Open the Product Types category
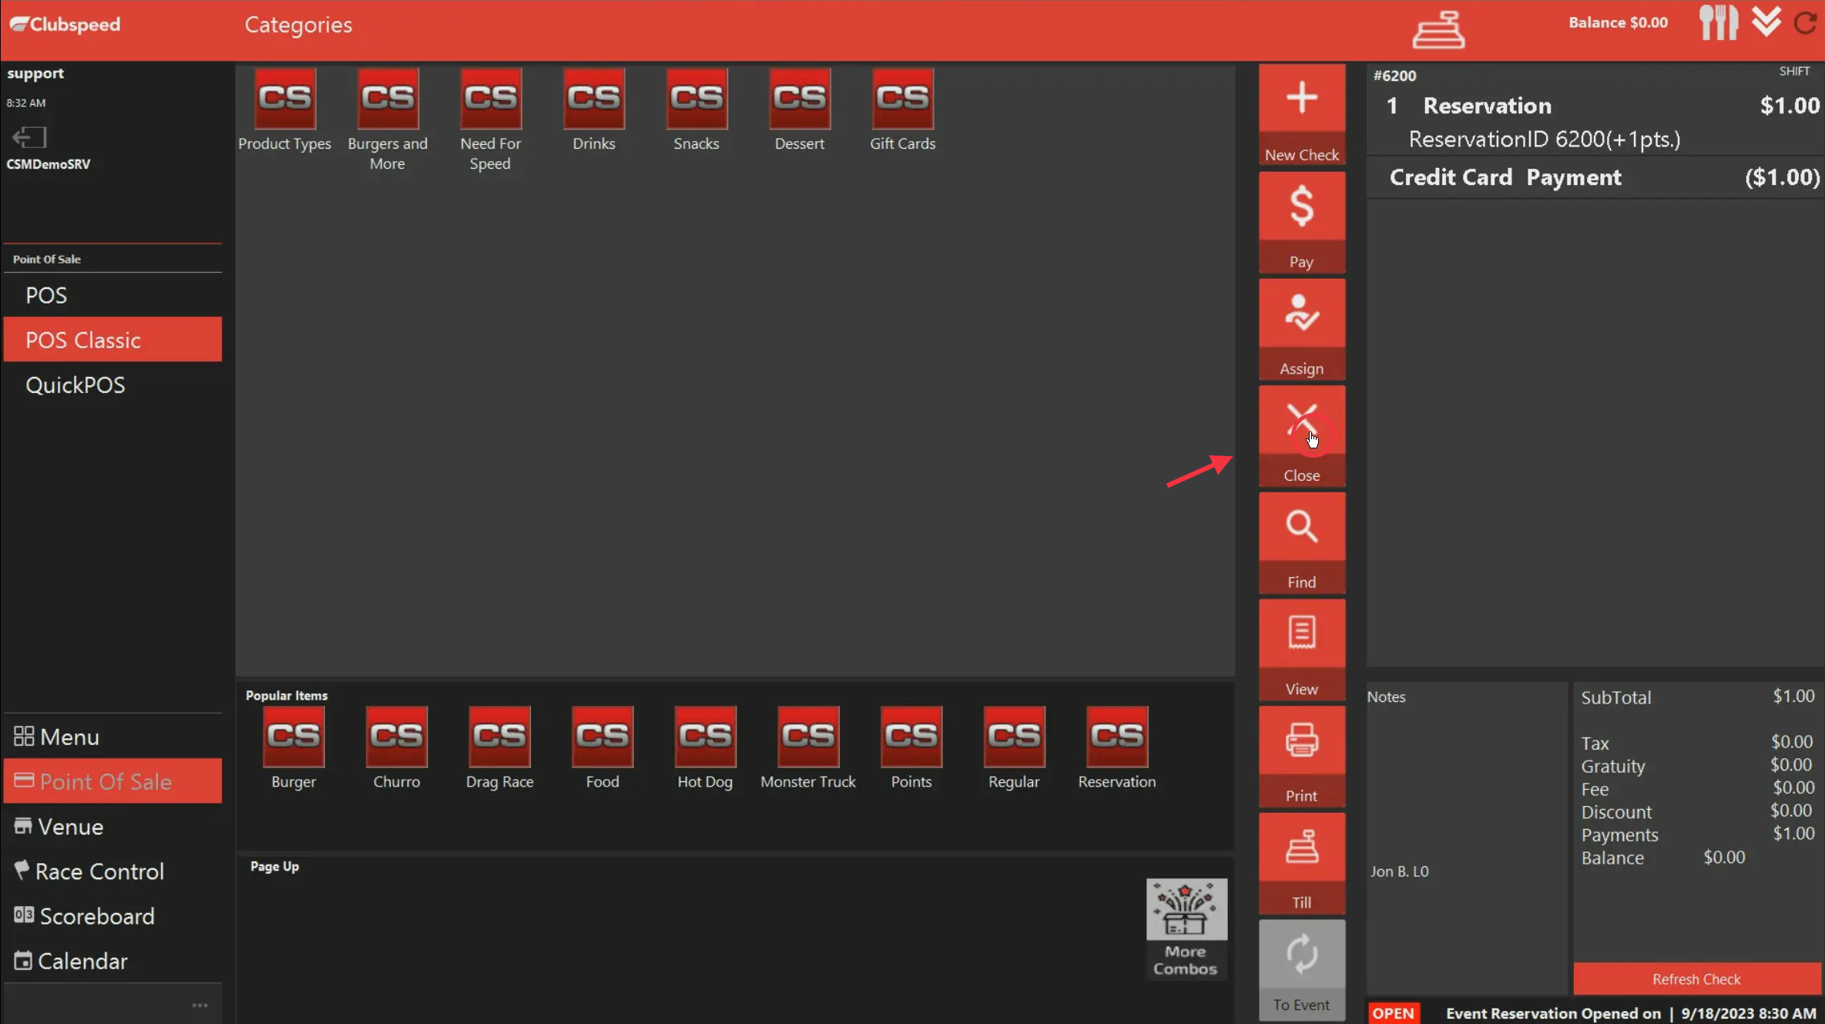This screenshot has height=1024, width=1825. (284, 110)
